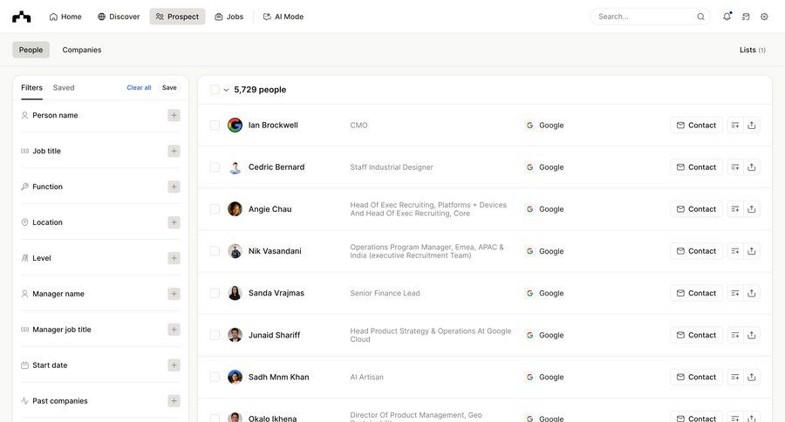Export Junaid Shariff's record

752,336
